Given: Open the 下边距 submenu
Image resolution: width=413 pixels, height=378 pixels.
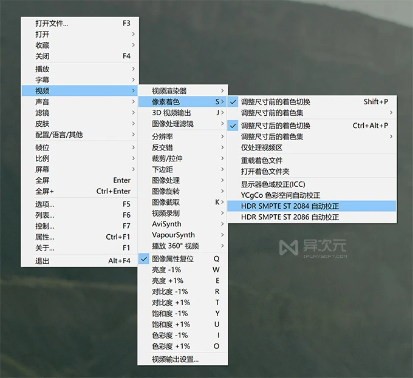Looking at the screenshot, I should [183, 169].
